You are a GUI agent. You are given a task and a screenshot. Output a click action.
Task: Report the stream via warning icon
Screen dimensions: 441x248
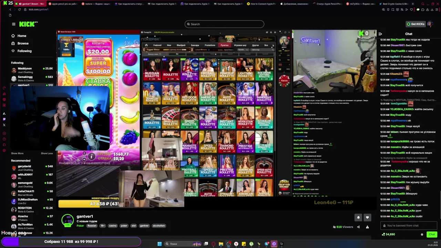tap(367, 227)
